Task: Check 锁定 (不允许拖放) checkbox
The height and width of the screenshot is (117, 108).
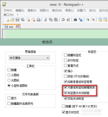Action: (x=66, y=76)
